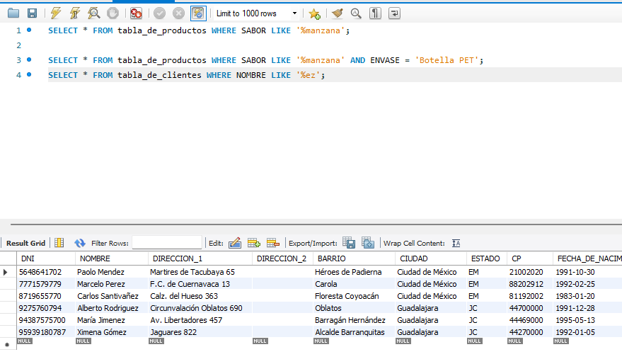Toggle auto-commit mode
This screenshot has width=622, height=364.
[199, 13]
